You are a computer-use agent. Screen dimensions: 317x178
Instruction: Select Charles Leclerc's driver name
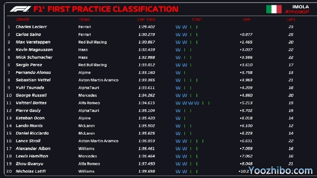(x=31, y=27)
